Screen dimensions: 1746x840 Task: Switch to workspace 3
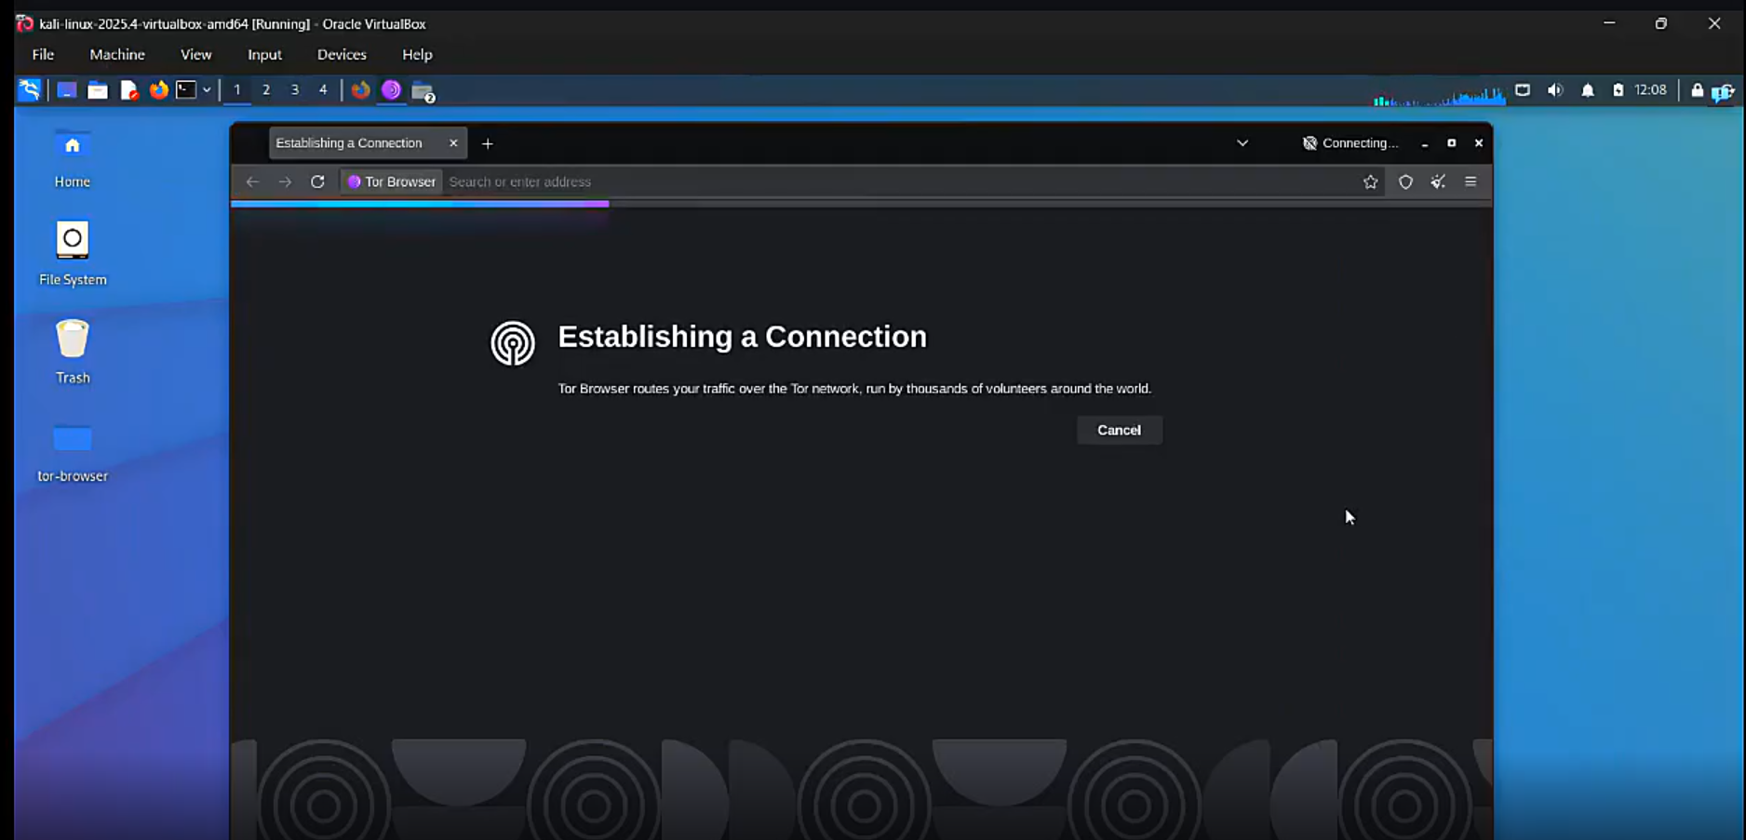point(295,90)
